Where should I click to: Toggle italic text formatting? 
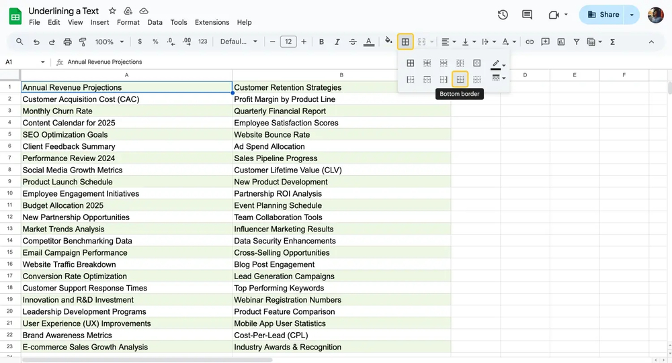pyautogui.click(x=337, y=42)
